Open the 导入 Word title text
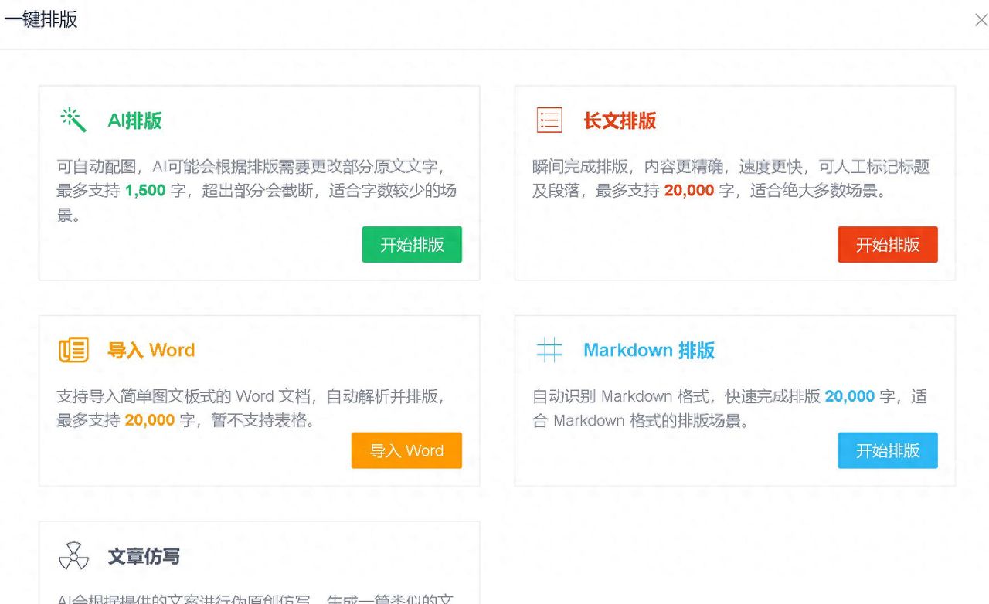The height and width of the screenshot is (604, 989). click(x=152, y=349)
